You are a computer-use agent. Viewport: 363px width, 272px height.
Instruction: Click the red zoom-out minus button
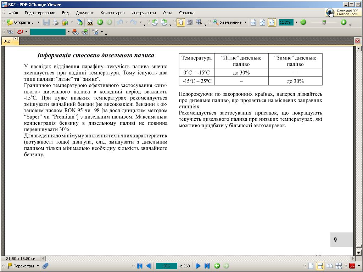click(303, 22)
